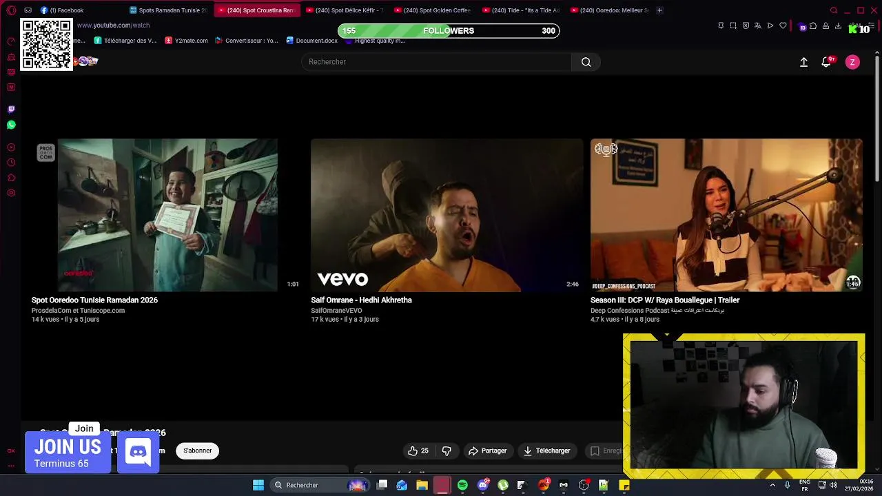Open the Z account avatar menu
Image resolution: width=882 pixels, height=496 pixels.
852,62
